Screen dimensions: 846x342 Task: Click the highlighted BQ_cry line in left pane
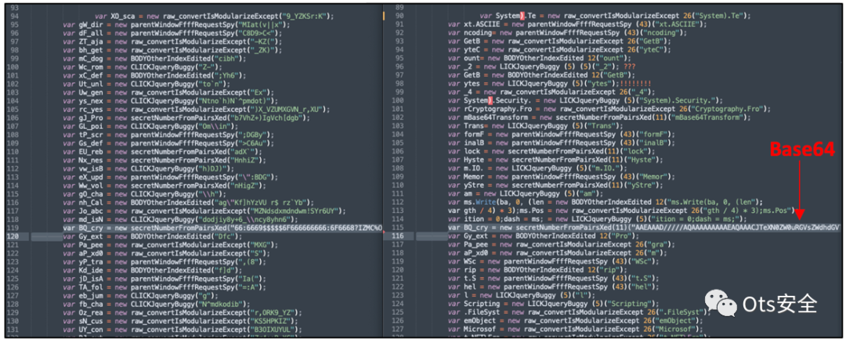[222, 228]
